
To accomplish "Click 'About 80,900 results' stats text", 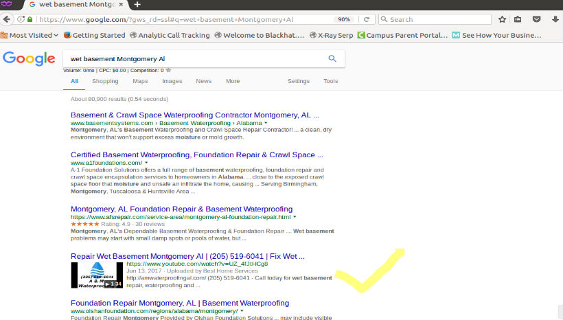I will pos(119,99).
